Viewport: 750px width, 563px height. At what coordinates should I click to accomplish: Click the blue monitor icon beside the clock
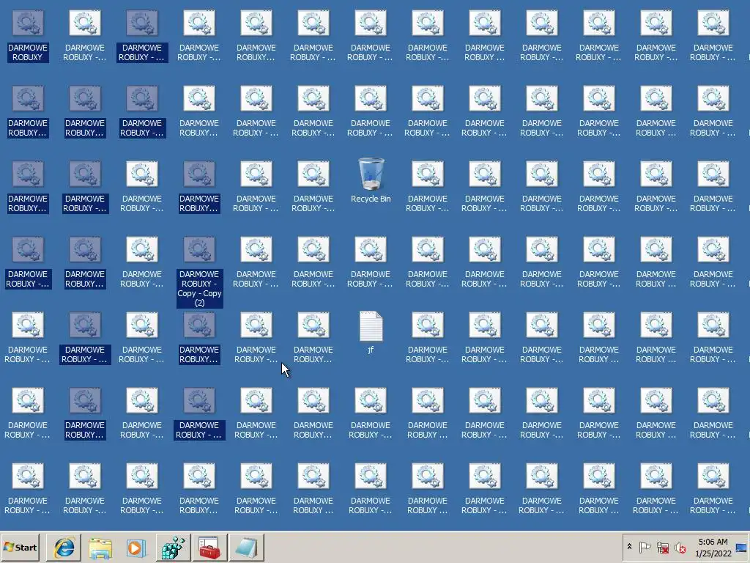point(742,547)
